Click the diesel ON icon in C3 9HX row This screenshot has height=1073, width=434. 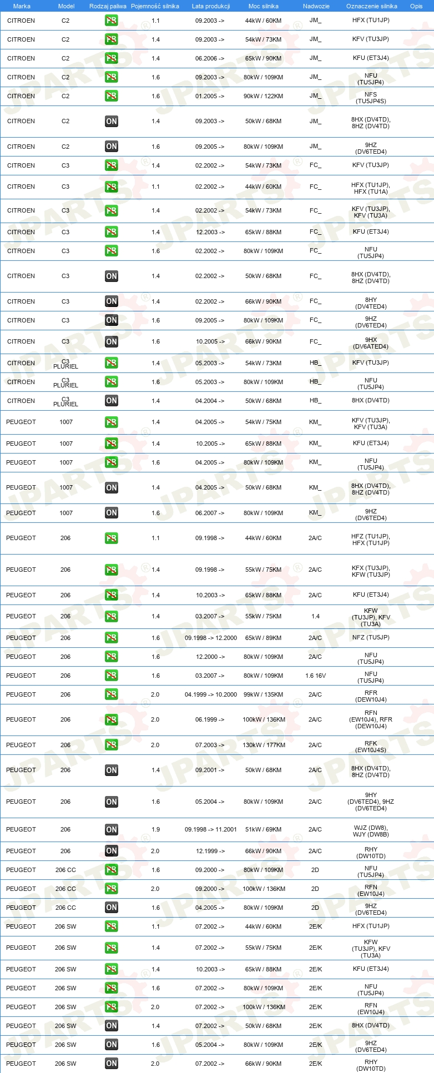112,342
